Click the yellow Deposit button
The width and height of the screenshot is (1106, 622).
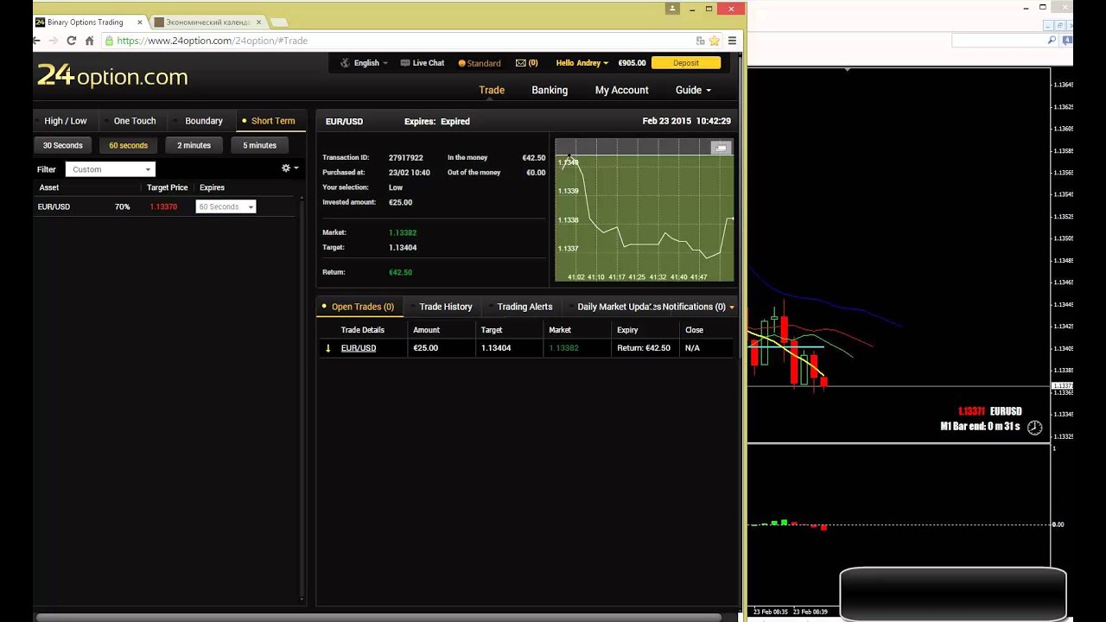click(x=686, y=63)
